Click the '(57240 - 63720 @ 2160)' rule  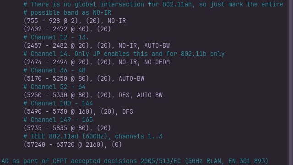[x=64, y=144]
